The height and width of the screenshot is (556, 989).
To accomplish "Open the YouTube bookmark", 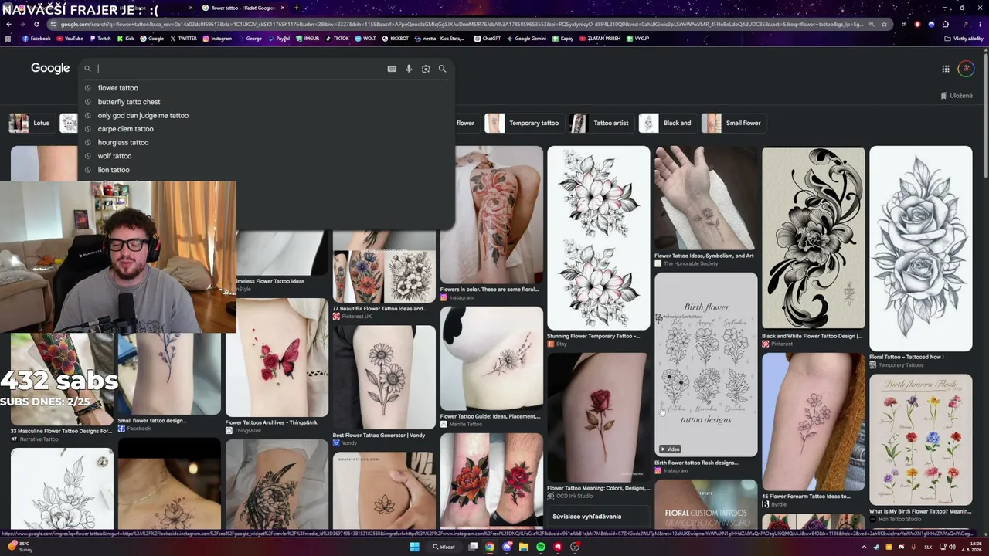I will click(70, 39).
